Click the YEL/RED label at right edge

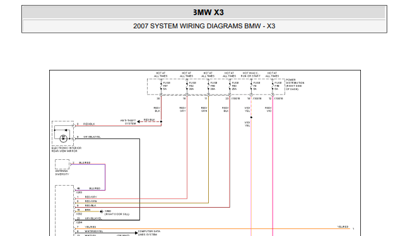[x=343, y=227]
